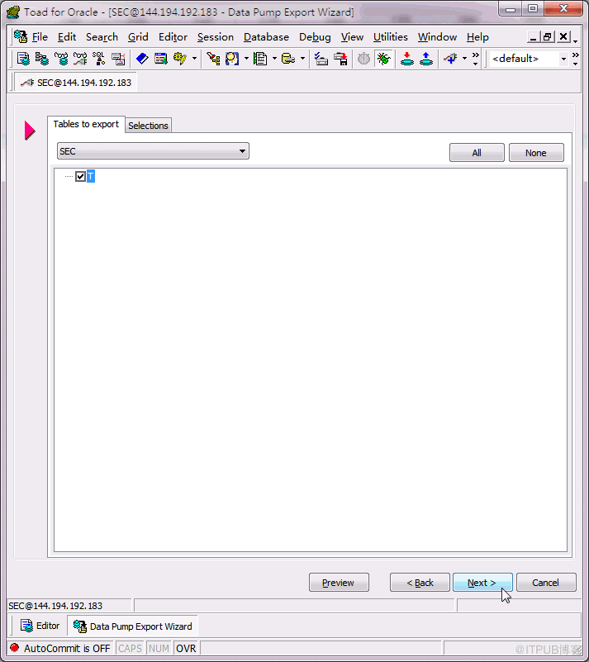Open the Utilities menu
The image size is (589, 662).
[x=390, y=37]
